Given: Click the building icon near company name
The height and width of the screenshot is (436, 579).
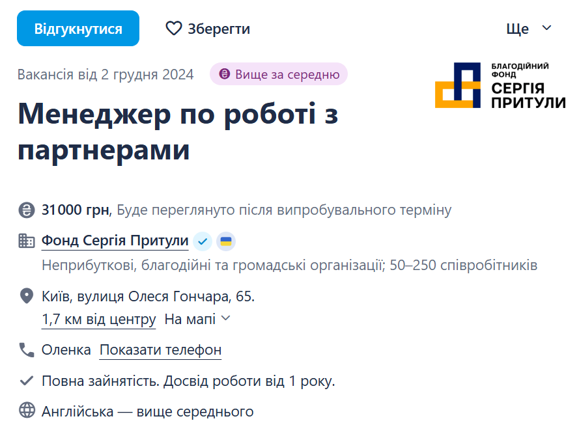Looking at the screenshot, I should pyautogui.click(x=26, y=240).
